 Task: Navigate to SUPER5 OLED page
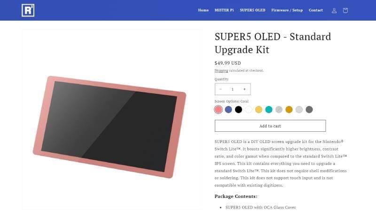tap(252, 10)
